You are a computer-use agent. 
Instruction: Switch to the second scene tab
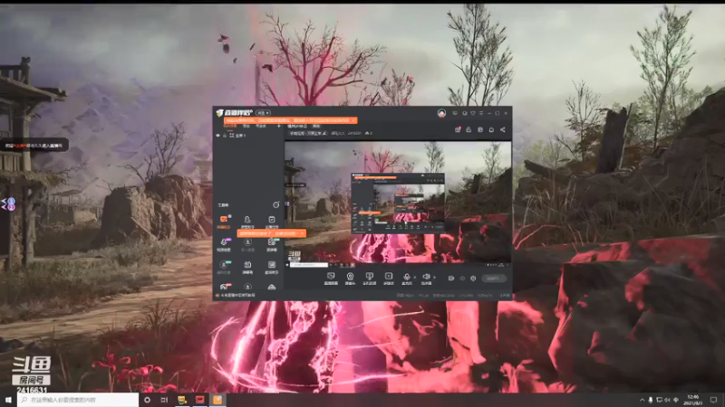[x=246, y=126]
